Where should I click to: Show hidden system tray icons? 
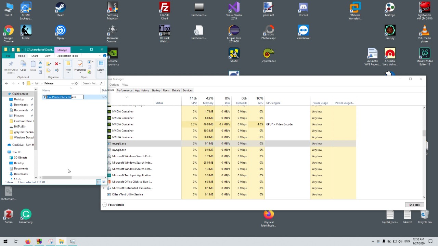(x=374, y=242)
